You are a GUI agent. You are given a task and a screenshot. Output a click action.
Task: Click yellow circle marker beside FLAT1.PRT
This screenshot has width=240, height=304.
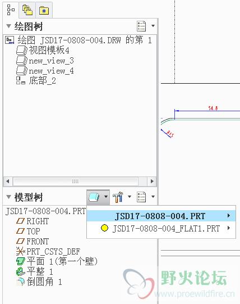click(104, 228)
